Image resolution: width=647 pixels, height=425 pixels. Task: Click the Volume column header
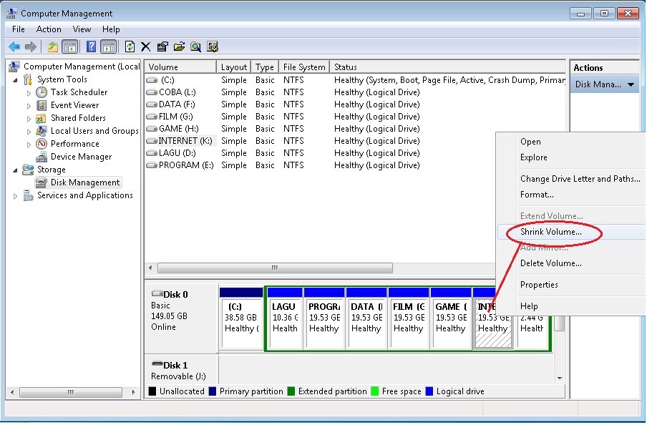pos(180,67)
